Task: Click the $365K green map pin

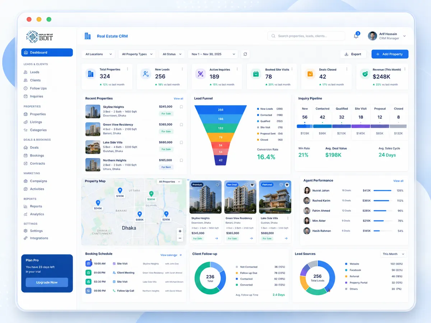Action: tap(151, 194)
